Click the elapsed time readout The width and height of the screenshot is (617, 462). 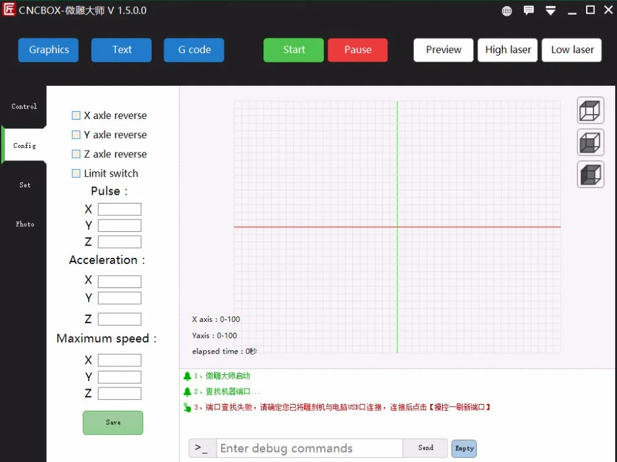225,352
